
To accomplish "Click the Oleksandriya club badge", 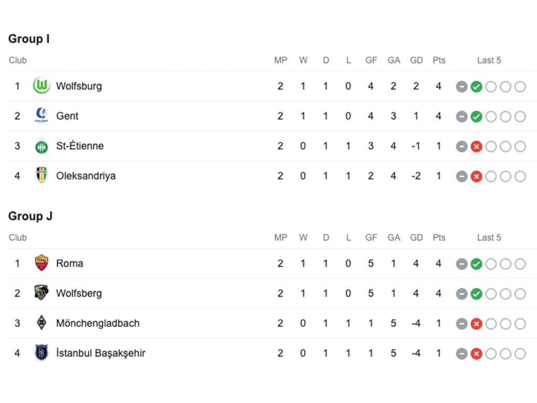I will pyautogui.click(x=41, y=175).
